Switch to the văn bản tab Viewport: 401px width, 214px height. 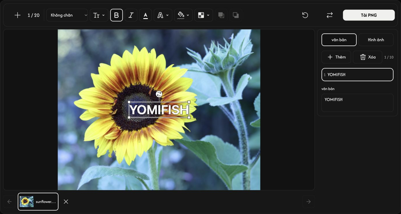pos(339,40)
